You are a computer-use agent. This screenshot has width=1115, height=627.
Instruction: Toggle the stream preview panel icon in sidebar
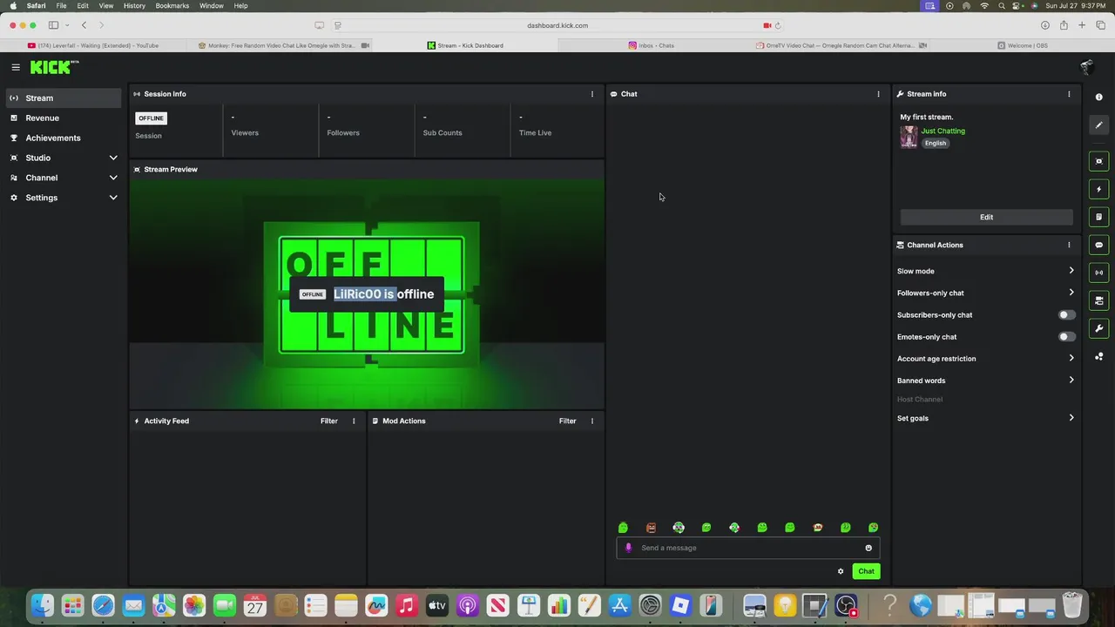pos(1098,161)
